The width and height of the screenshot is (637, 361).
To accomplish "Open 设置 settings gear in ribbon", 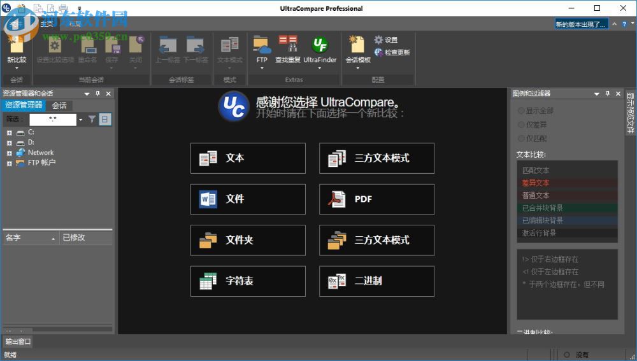I will pyautogui.click(x=385, y=40).
